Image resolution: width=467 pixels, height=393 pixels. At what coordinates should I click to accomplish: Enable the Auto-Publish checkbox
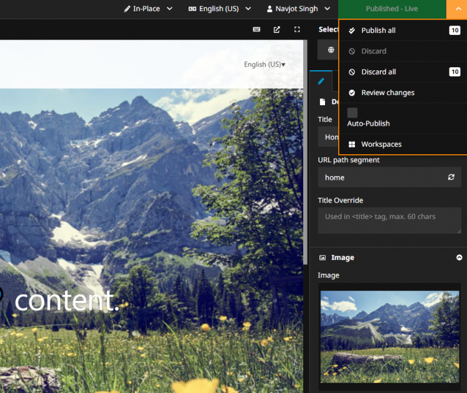coord(352,113)
